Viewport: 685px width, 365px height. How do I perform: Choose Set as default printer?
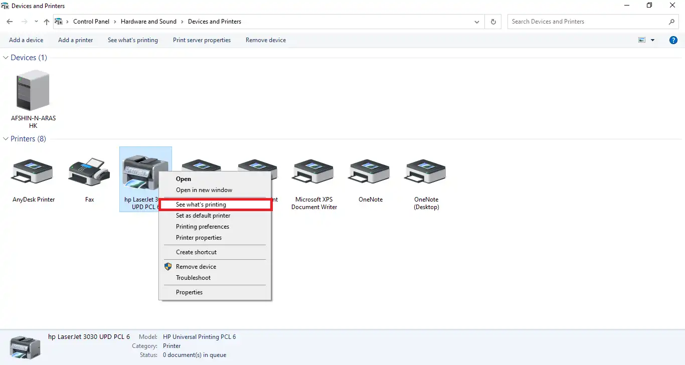click(x=203, y=216)
